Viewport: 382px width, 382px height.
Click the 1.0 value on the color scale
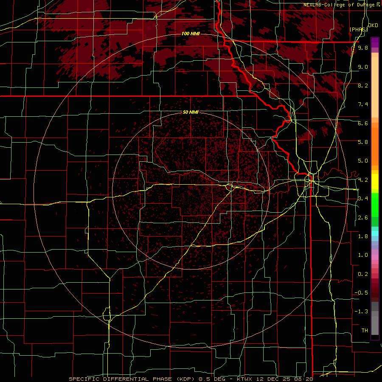(x=363, y=256)
